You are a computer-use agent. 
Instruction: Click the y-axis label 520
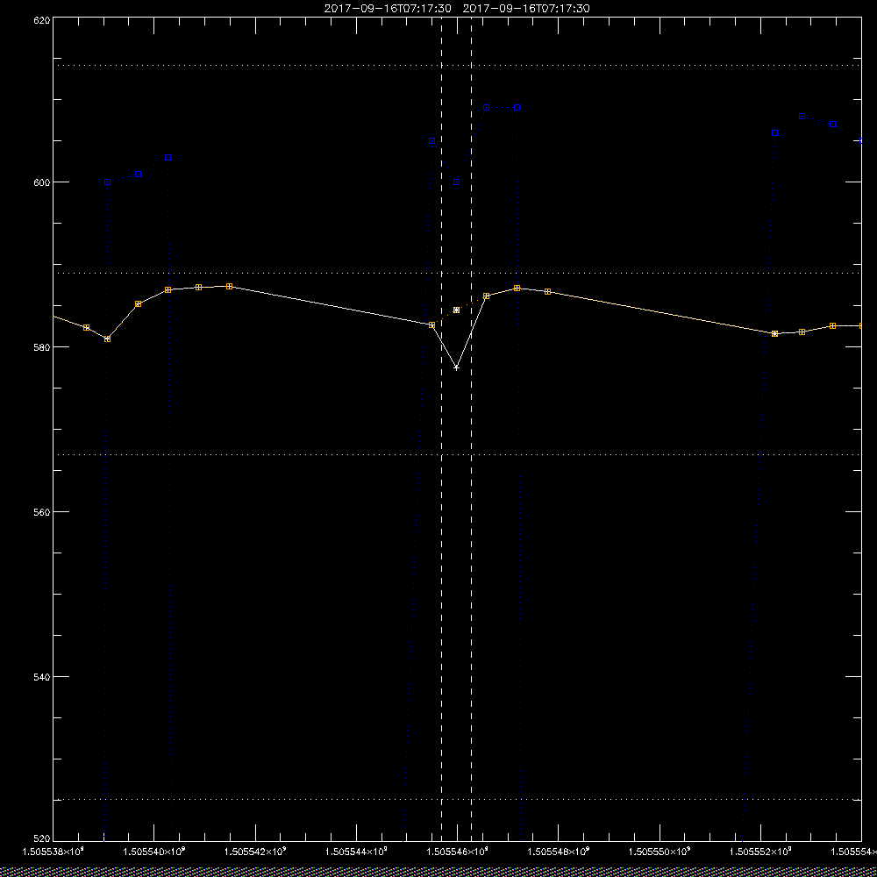(42, 838)
